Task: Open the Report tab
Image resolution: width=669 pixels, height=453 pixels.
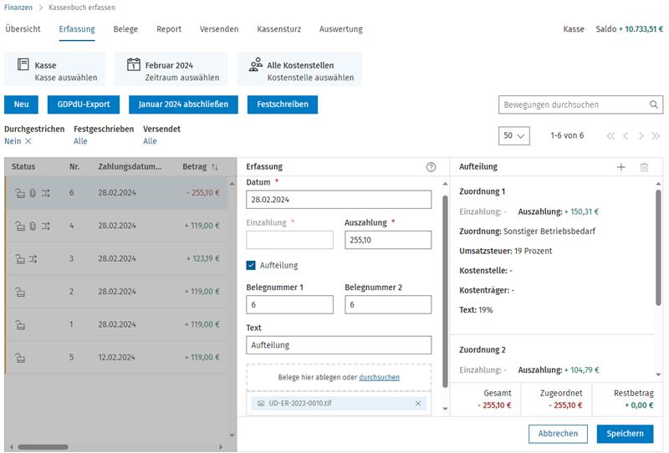Action: coord(169,29)
